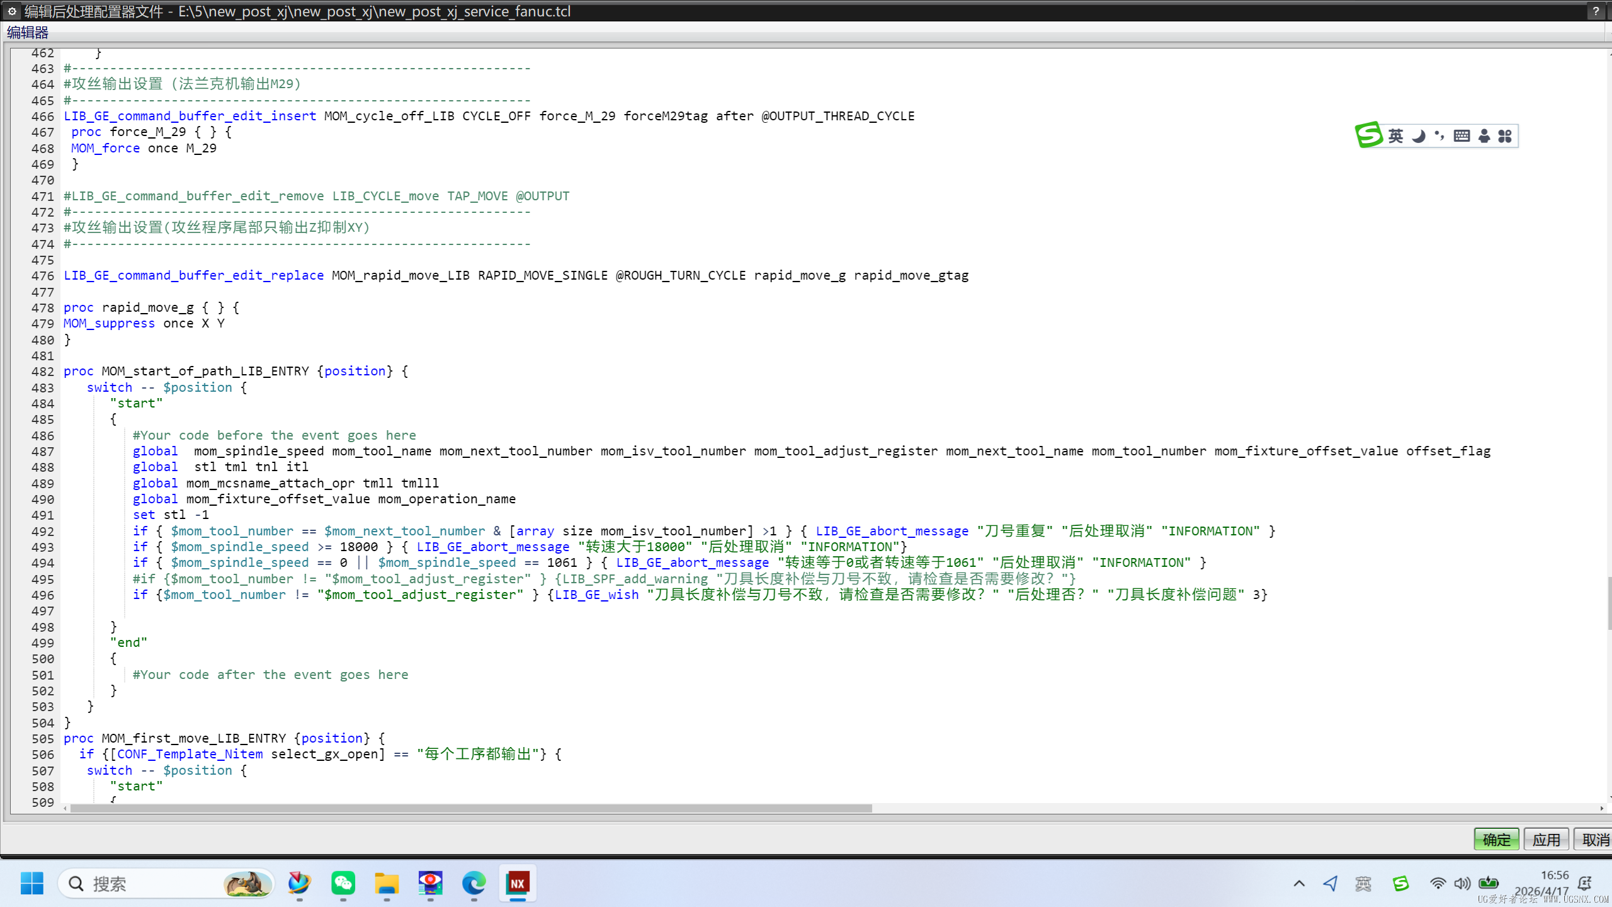Screen dimensions: 1612x907
Task: Click the vertical scrollbar up arrow
Action: coord(1609,54)
